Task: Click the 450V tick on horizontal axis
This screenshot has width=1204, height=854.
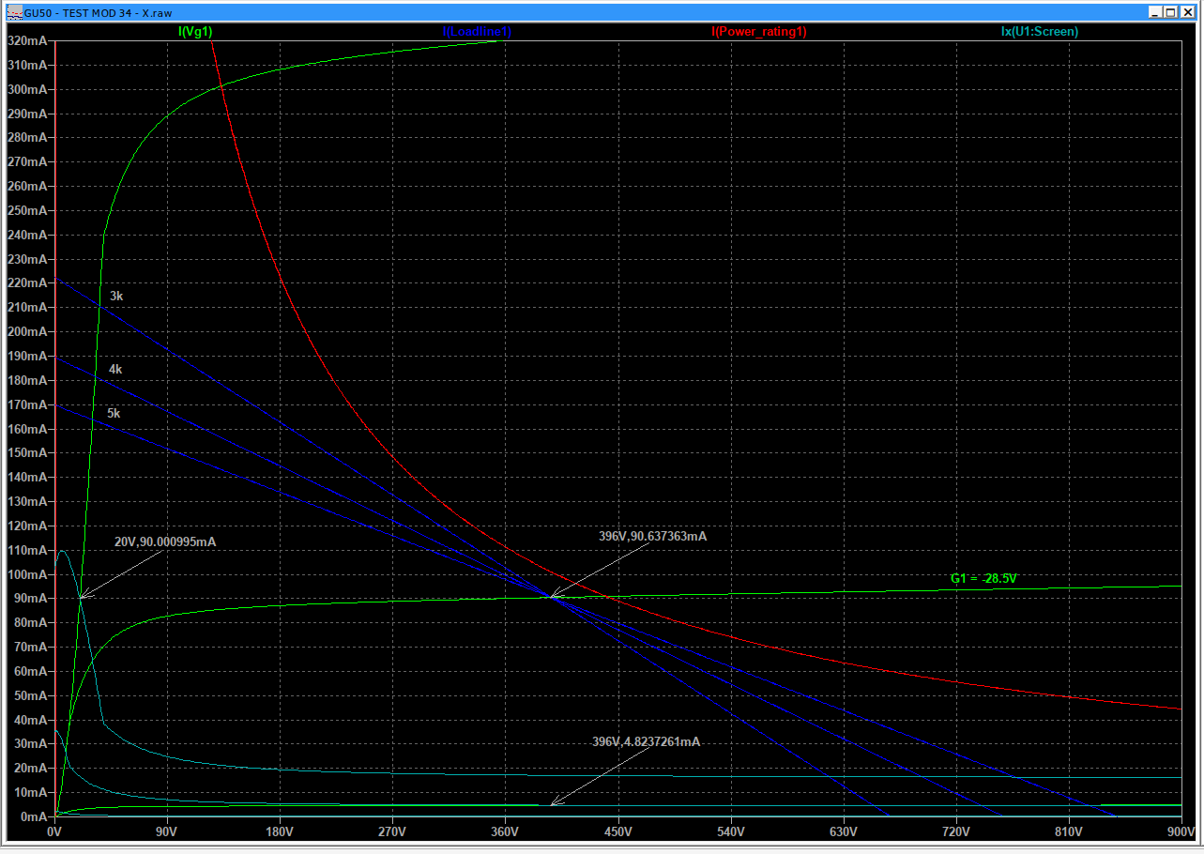Action: pyautogui.click(x=617, y=831)
